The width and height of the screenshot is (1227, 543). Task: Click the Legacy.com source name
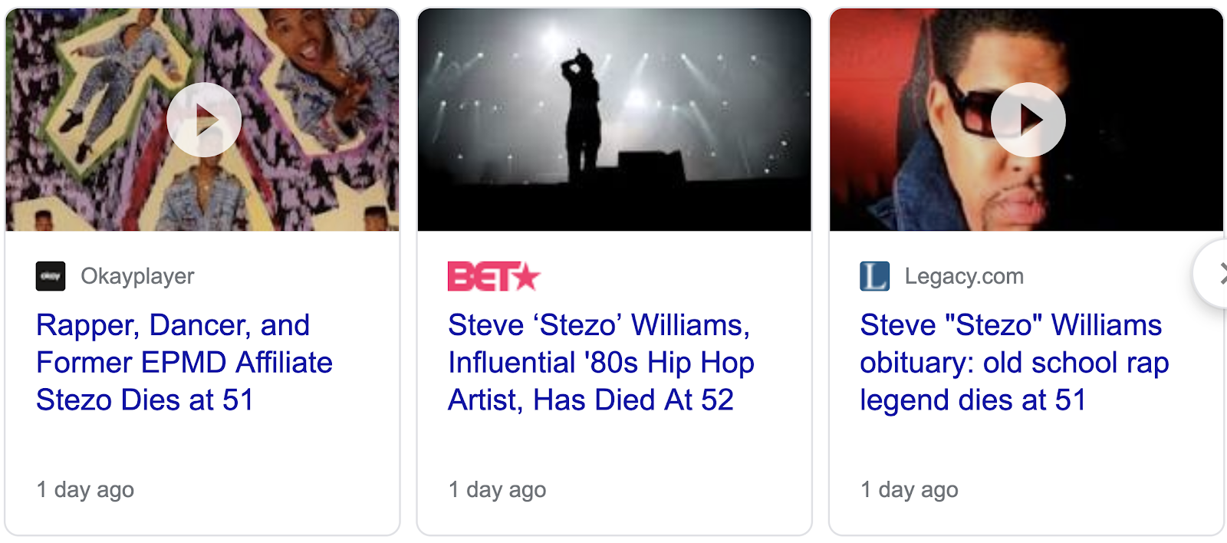964,276
